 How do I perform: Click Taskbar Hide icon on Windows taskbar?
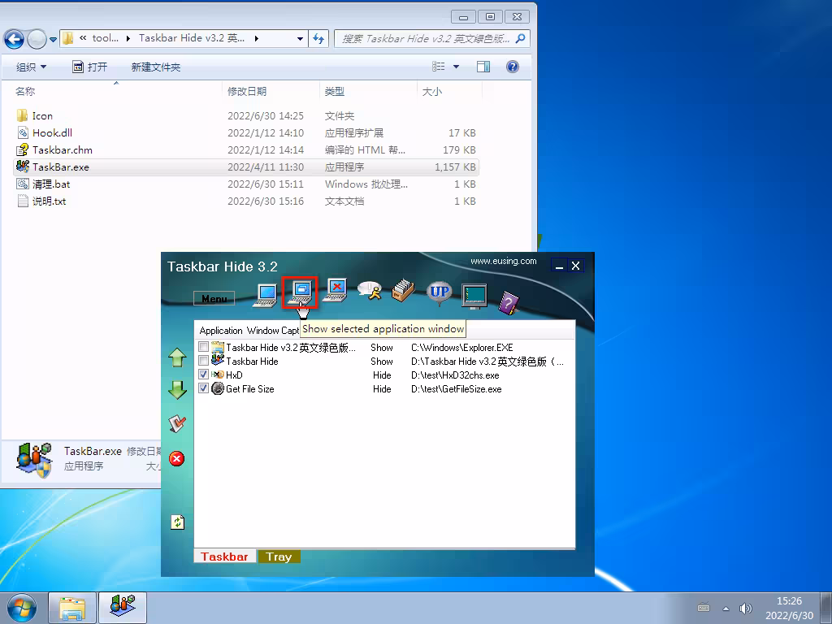point(123,608)
